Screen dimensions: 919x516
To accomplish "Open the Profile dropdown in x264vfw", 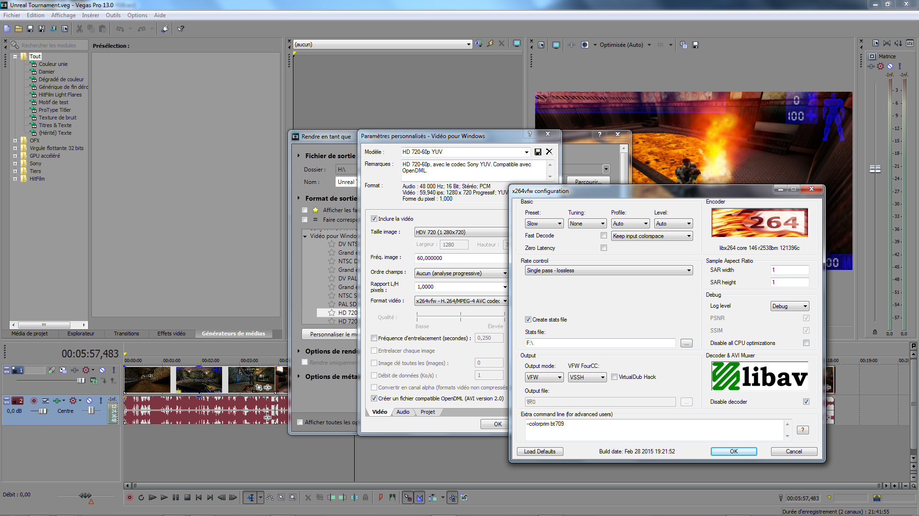I will 630,224.
